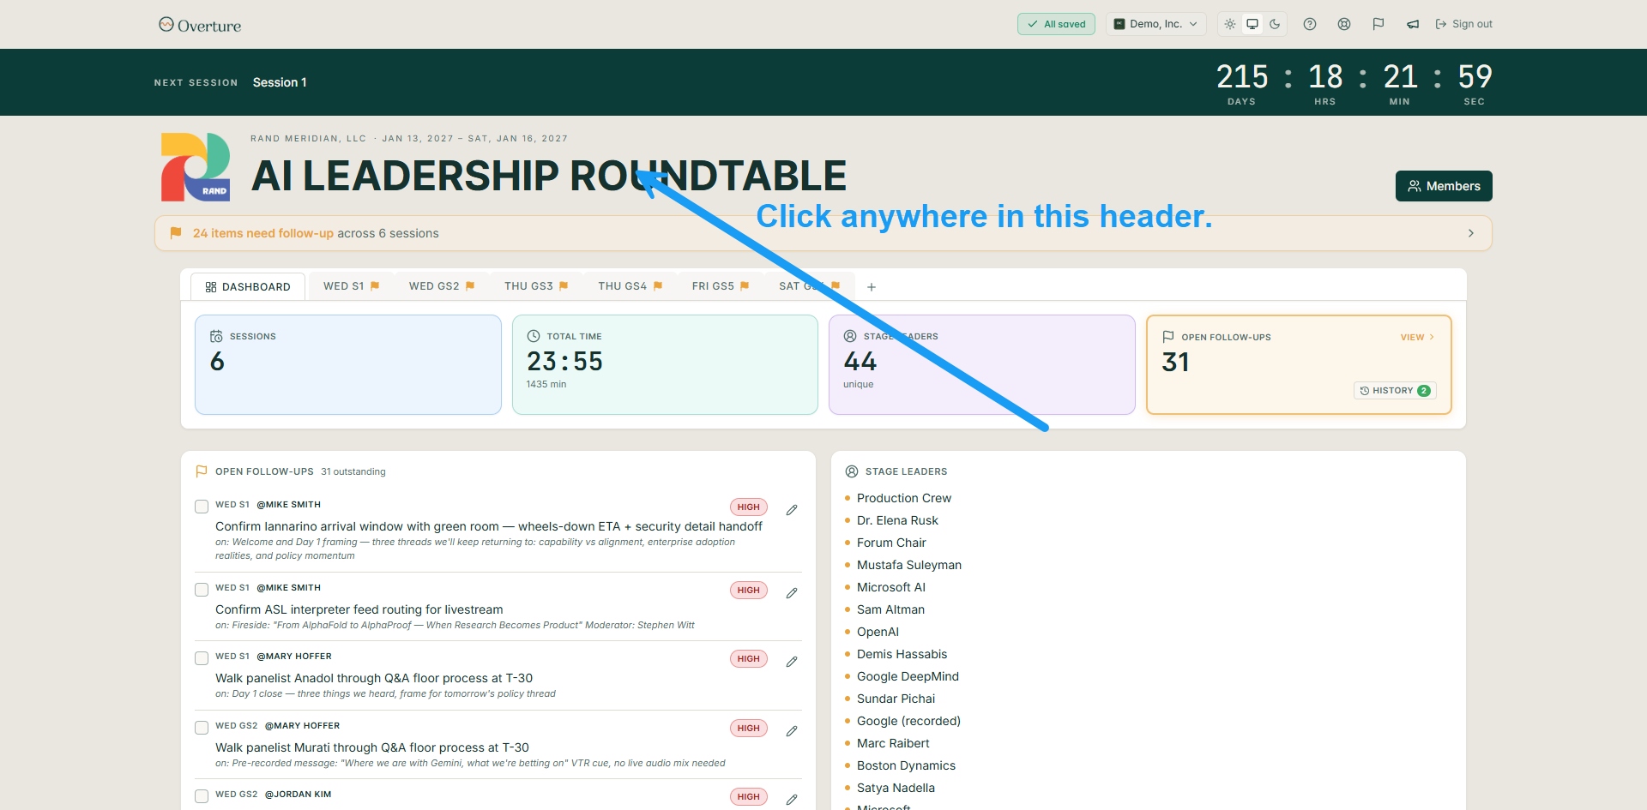Click the AI LEADERSHIP ROUNDTABLE title
This screenshot has height=810, width=1647.
click(x=549, y=177)
